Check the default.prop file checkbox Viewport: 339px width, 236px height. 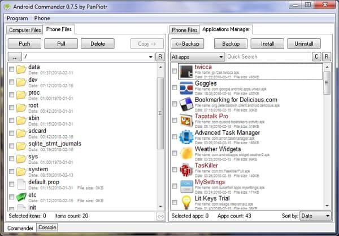12,184
